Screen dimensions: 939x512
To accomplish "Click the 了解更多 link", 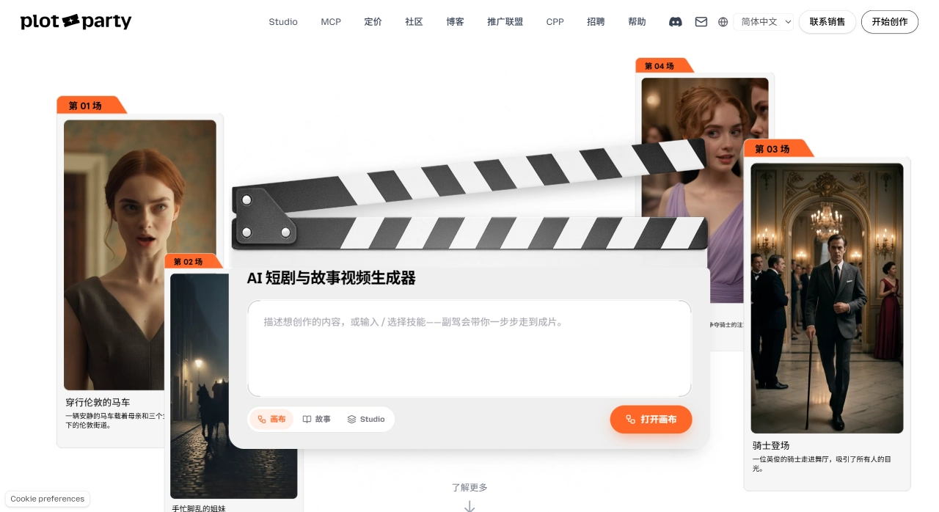I will (x=469, y=487).
